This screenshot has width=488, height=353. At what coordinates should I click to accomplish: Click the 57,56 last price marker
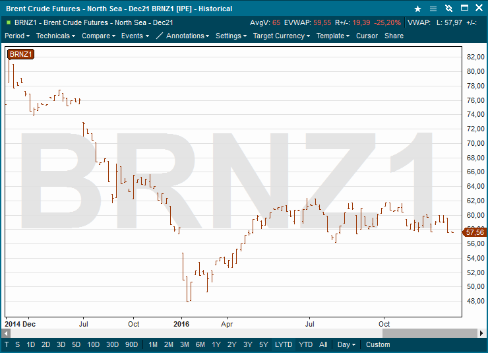click(x=474, y=232)
